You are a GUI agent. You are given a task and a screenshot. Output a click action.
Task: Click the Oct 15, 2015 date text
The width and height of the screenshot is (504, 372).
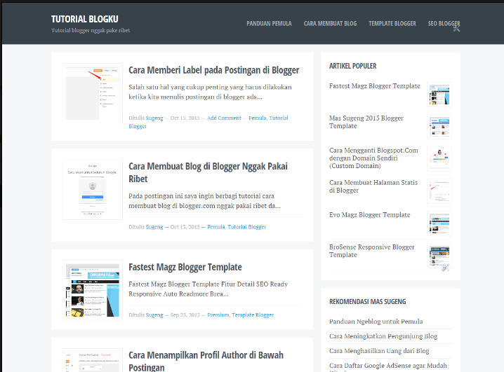185,118
